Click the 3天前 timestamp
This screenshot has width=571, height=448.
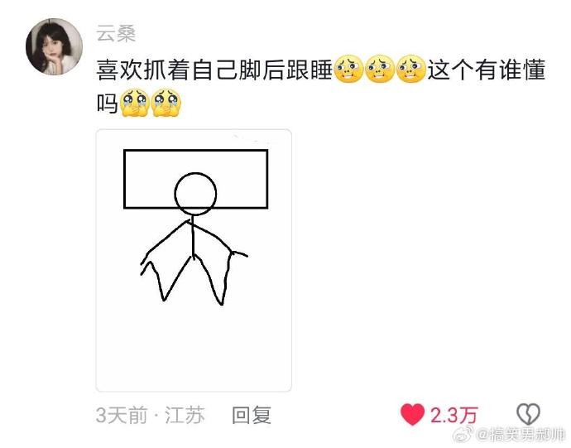[122, 415]
